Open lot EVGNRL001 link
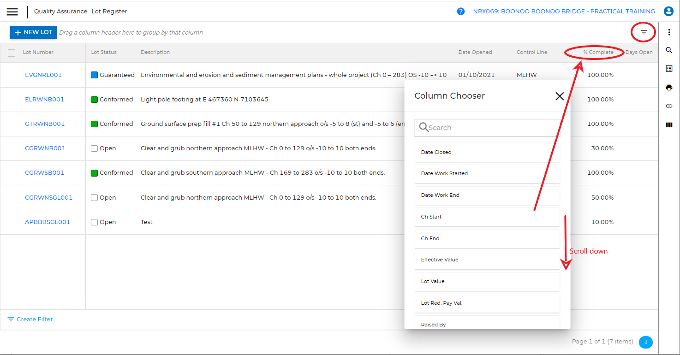Viewport: 680px width, 355px height. pos(43,75)
